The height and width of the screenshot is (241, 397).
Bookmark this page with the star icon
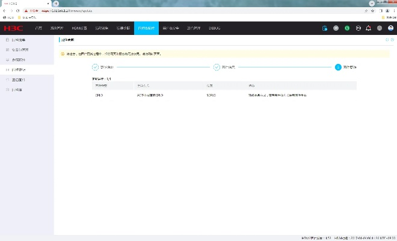372,11
